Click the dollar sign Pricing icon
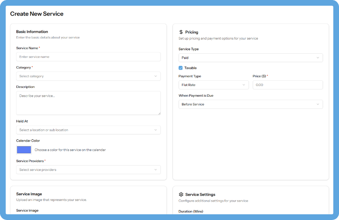Image resolution: width=339 pixels, height=220 pixels. 181,32
